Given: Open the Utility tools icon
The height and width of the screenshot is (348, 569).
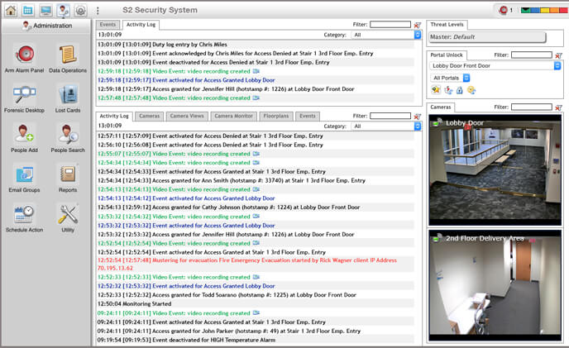Looking at the screenshot, I should pyautogui.click(x=68, y=218).
